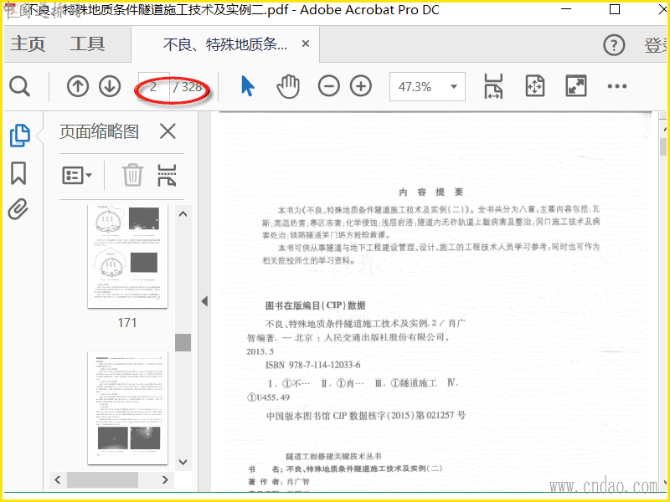Enter full screen mode icon
This screenshot has width=670, height=502.
(x=576, y=87)
